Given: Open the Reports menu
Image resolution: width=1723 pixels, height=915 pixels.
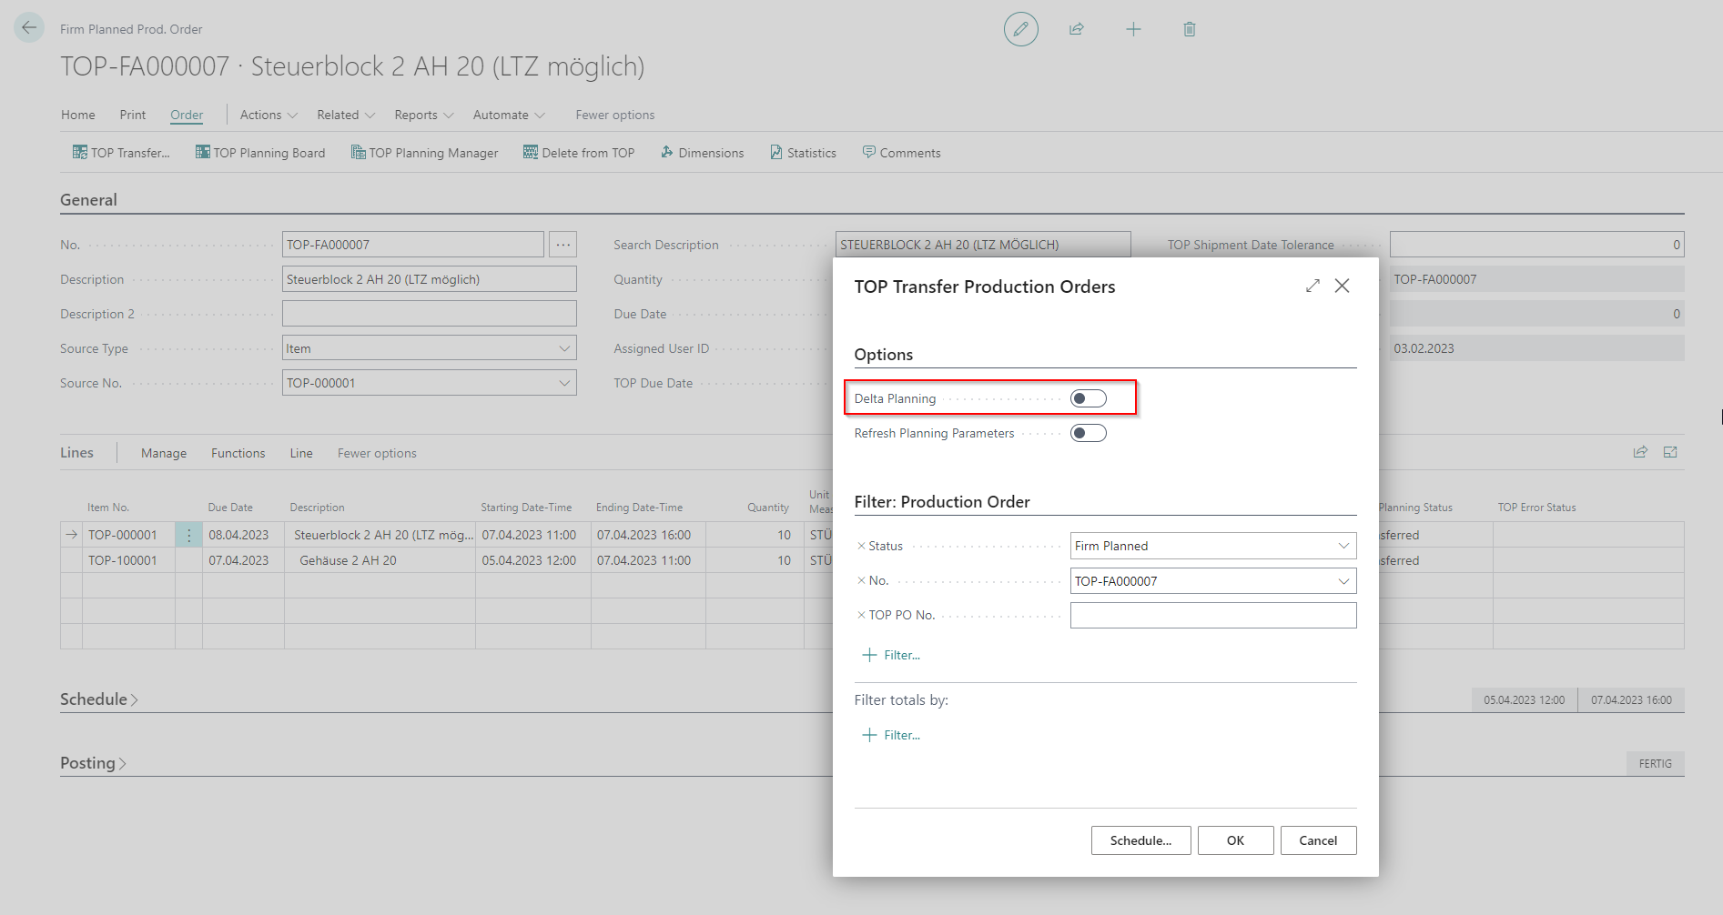Looking at the screenshot, I should point(423,115).
